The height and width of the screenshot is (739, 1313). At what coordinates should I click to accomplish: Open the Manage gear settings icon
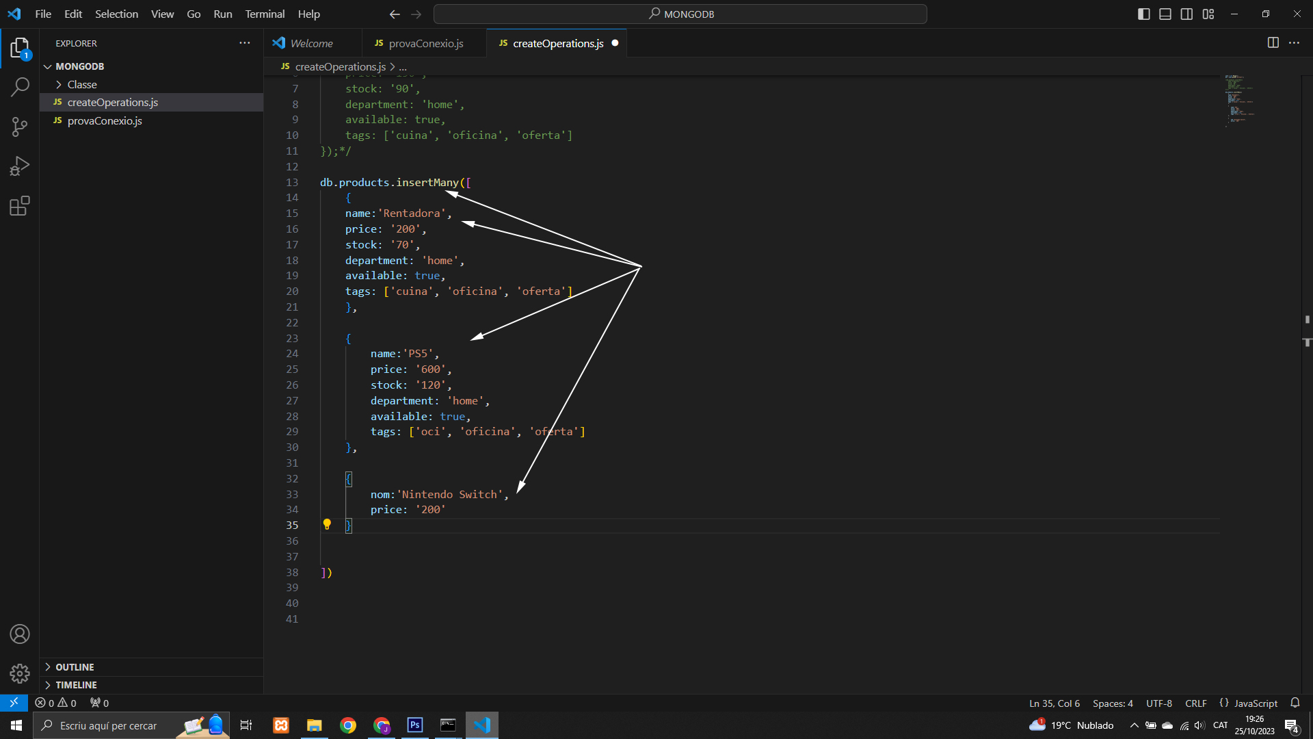[20, 674]
